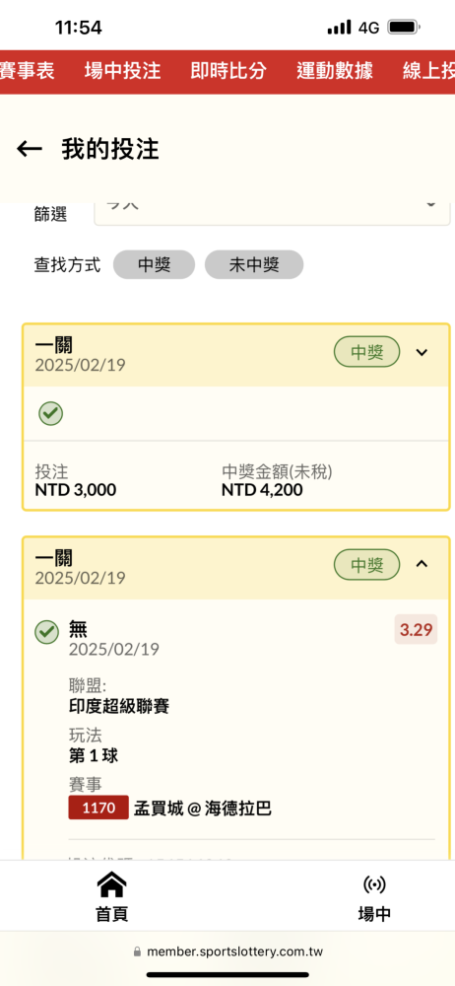Toggle the 未中獎 filter chip

pos(254,264)
